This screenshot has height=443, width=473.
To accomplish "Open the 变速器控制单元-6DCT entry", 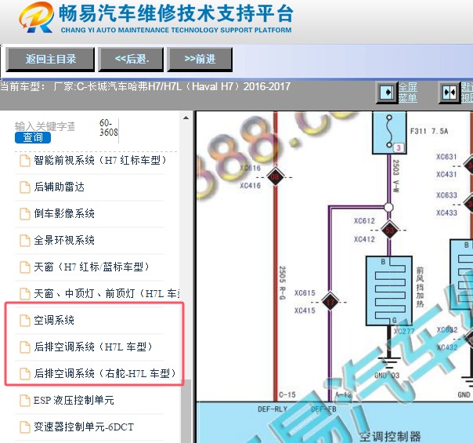I will [84, 427].
